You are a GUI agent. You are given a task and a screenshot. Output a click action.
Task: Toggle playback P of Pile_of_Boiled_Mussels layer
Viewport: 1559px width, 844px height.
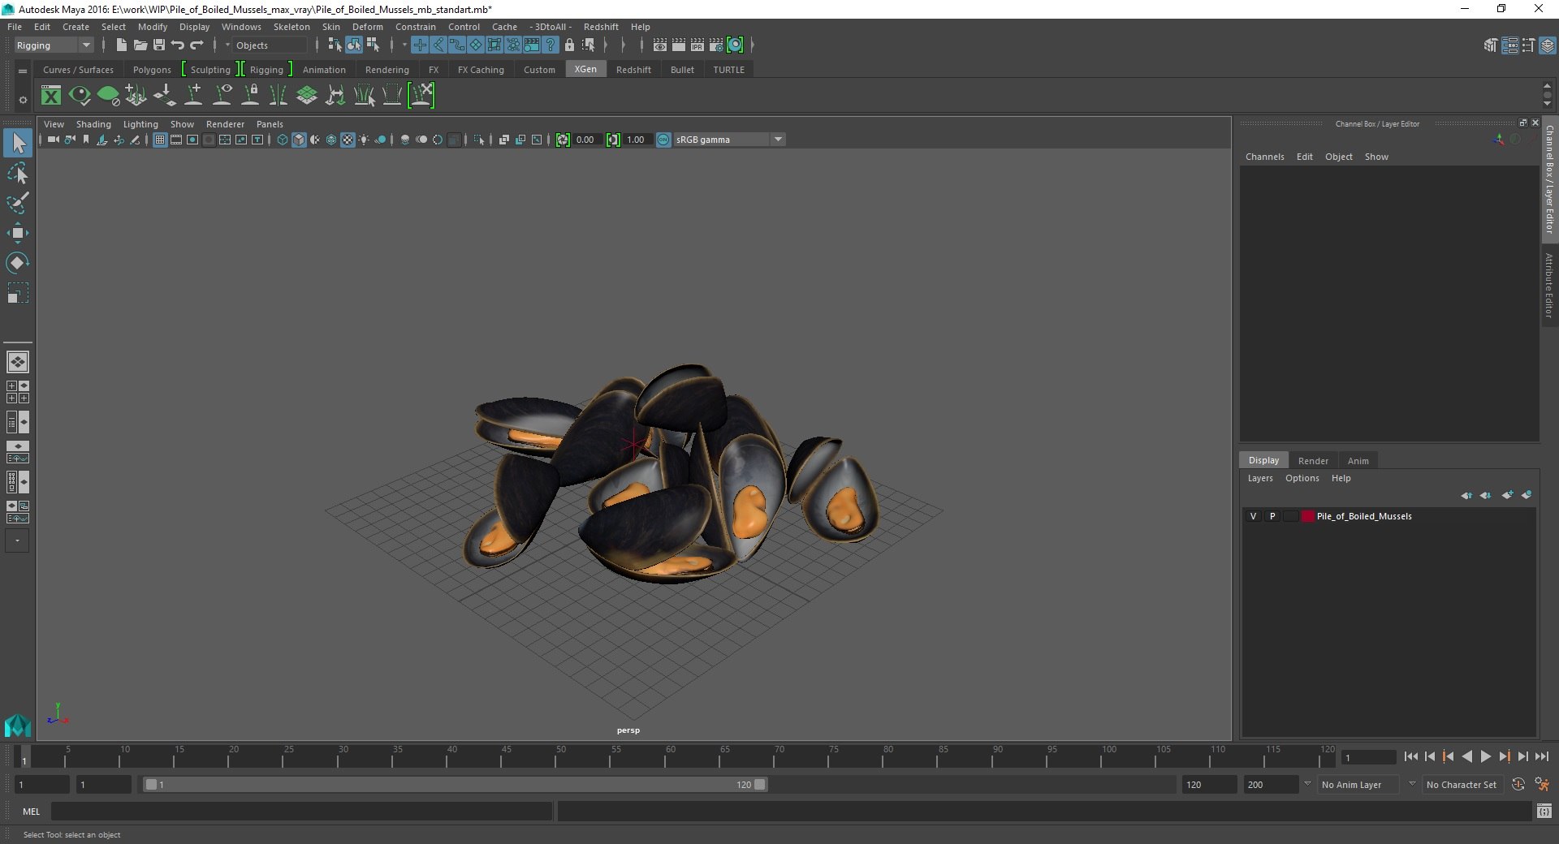(1272, 516)
